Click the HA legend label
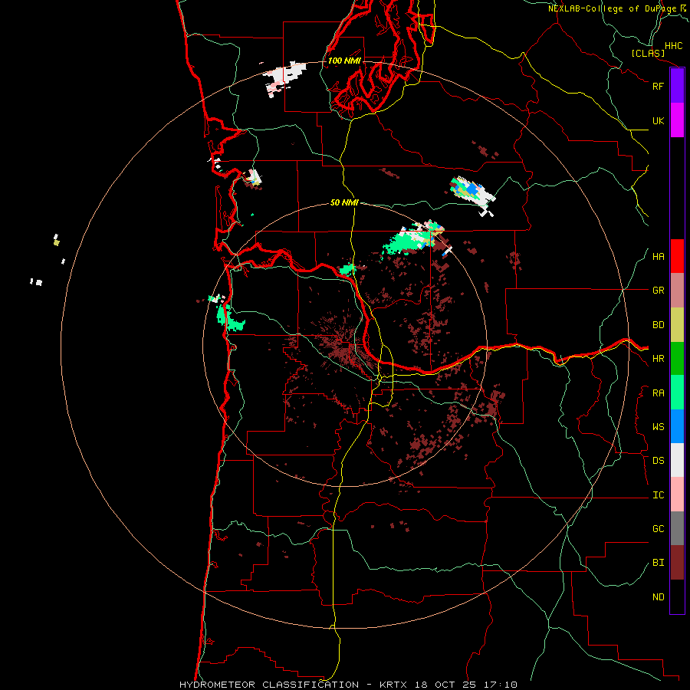Screen dimensions: 690x690 click(x=659, y=257)
